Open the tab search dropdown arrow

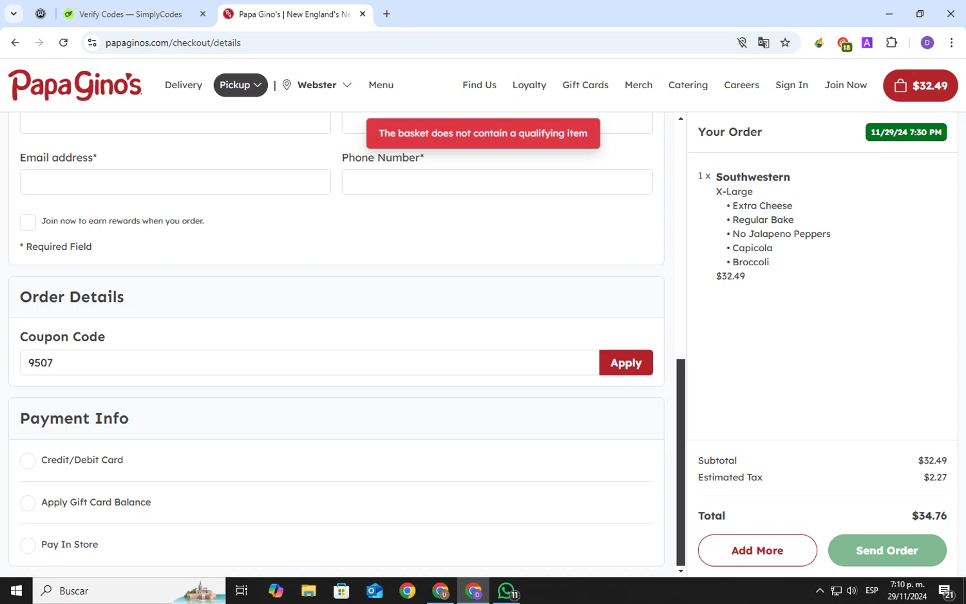pos(14,14)
